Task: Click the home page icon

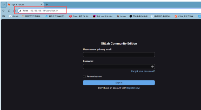Action: point(15,11)
